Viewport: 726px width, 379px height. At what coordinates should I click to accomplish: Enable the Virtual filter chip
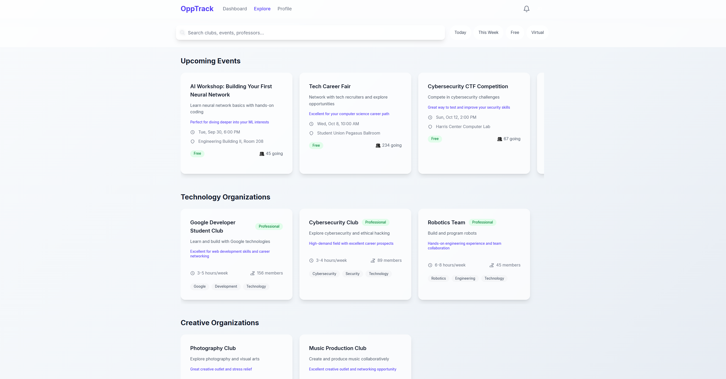537,32
